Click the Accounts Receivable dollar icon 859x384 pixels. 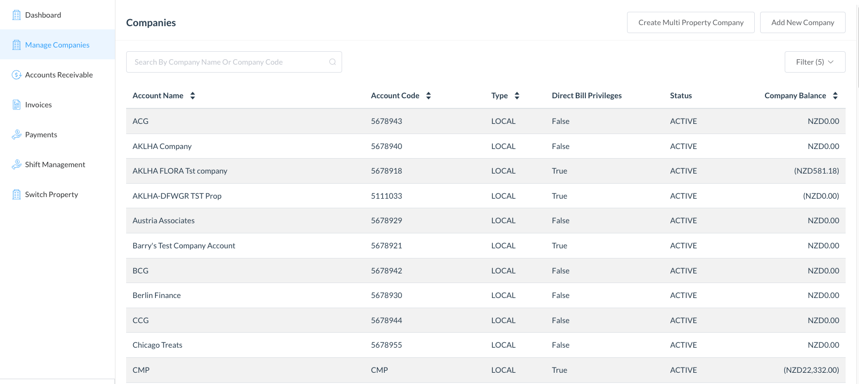17,75
